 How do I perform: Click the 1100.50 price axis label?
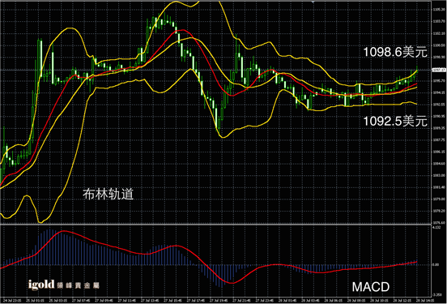(439, 45)
